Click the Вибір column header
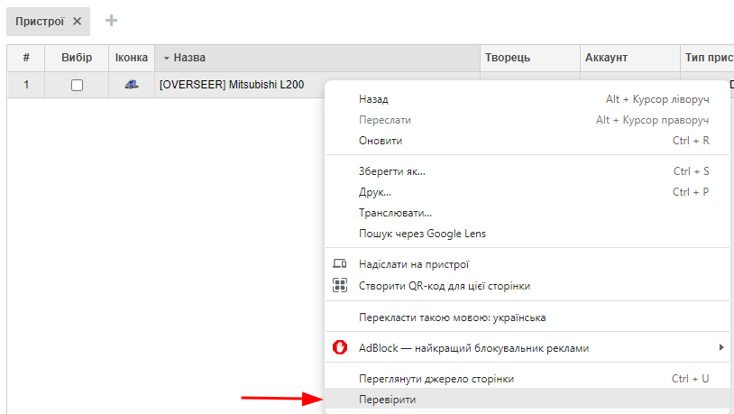 point(77,58)
